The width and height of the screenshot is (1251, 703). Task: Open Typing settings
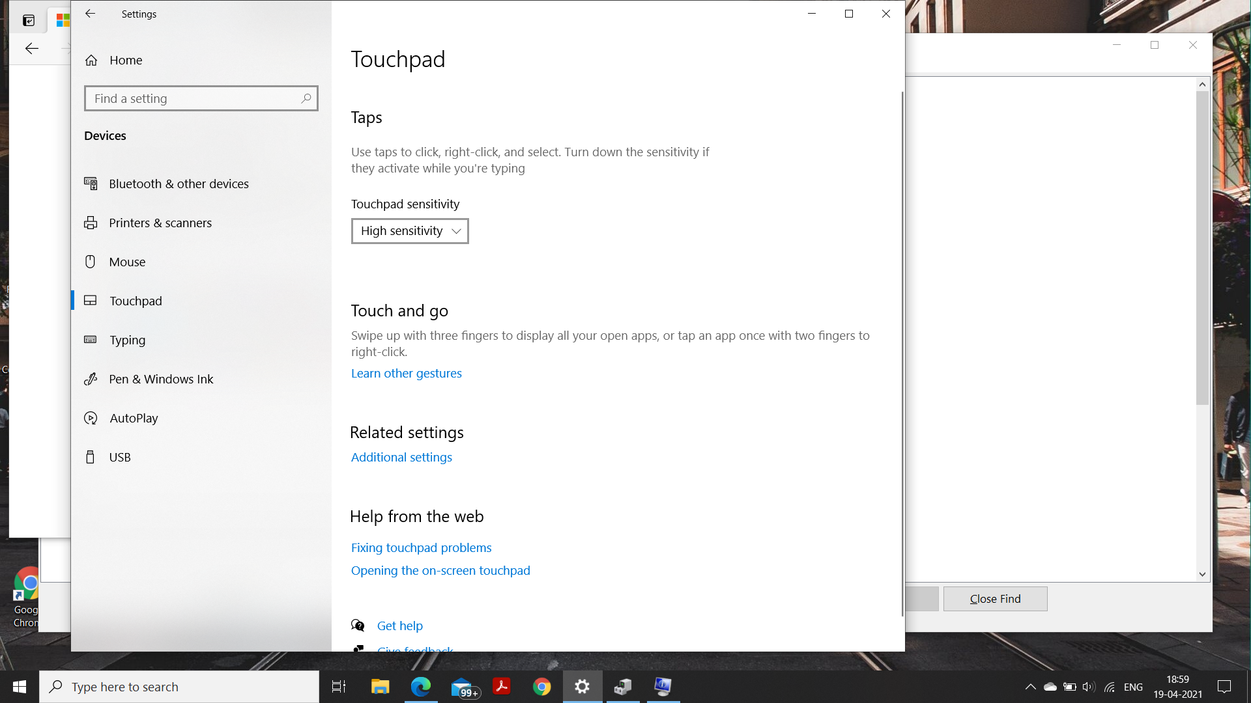click(x=127, y=340)
